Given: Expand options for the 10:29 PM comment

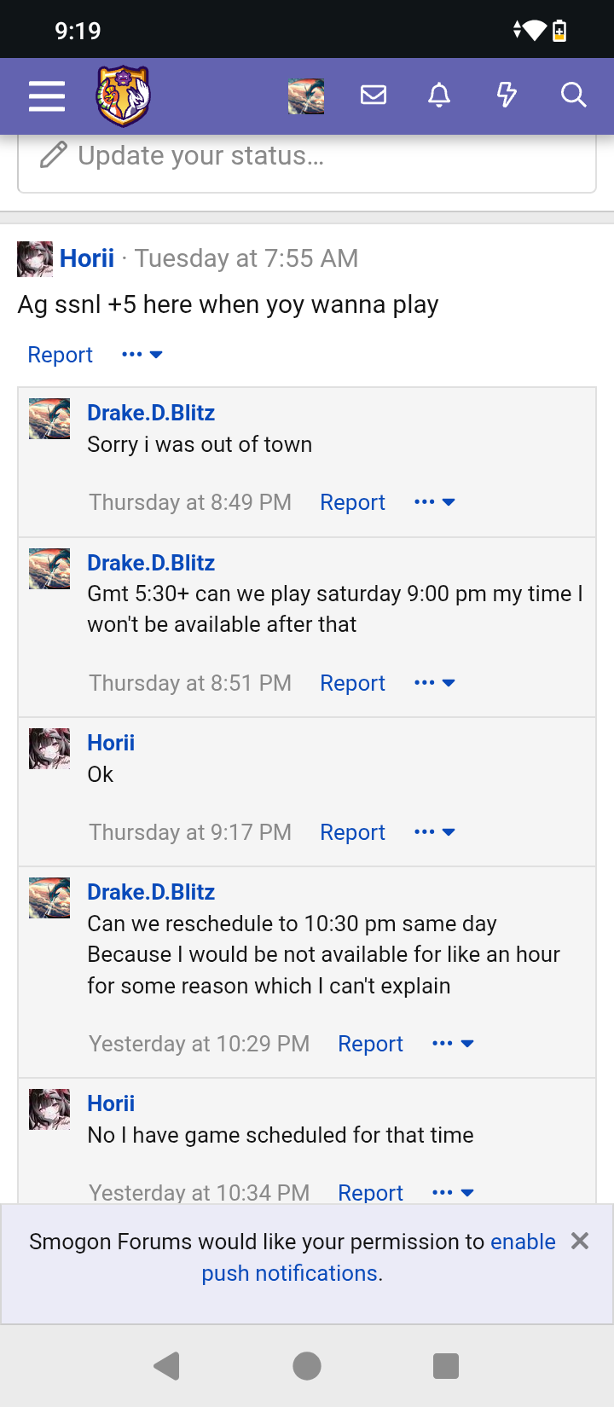Looking at the screenshot, I should tap(452, 1044).
